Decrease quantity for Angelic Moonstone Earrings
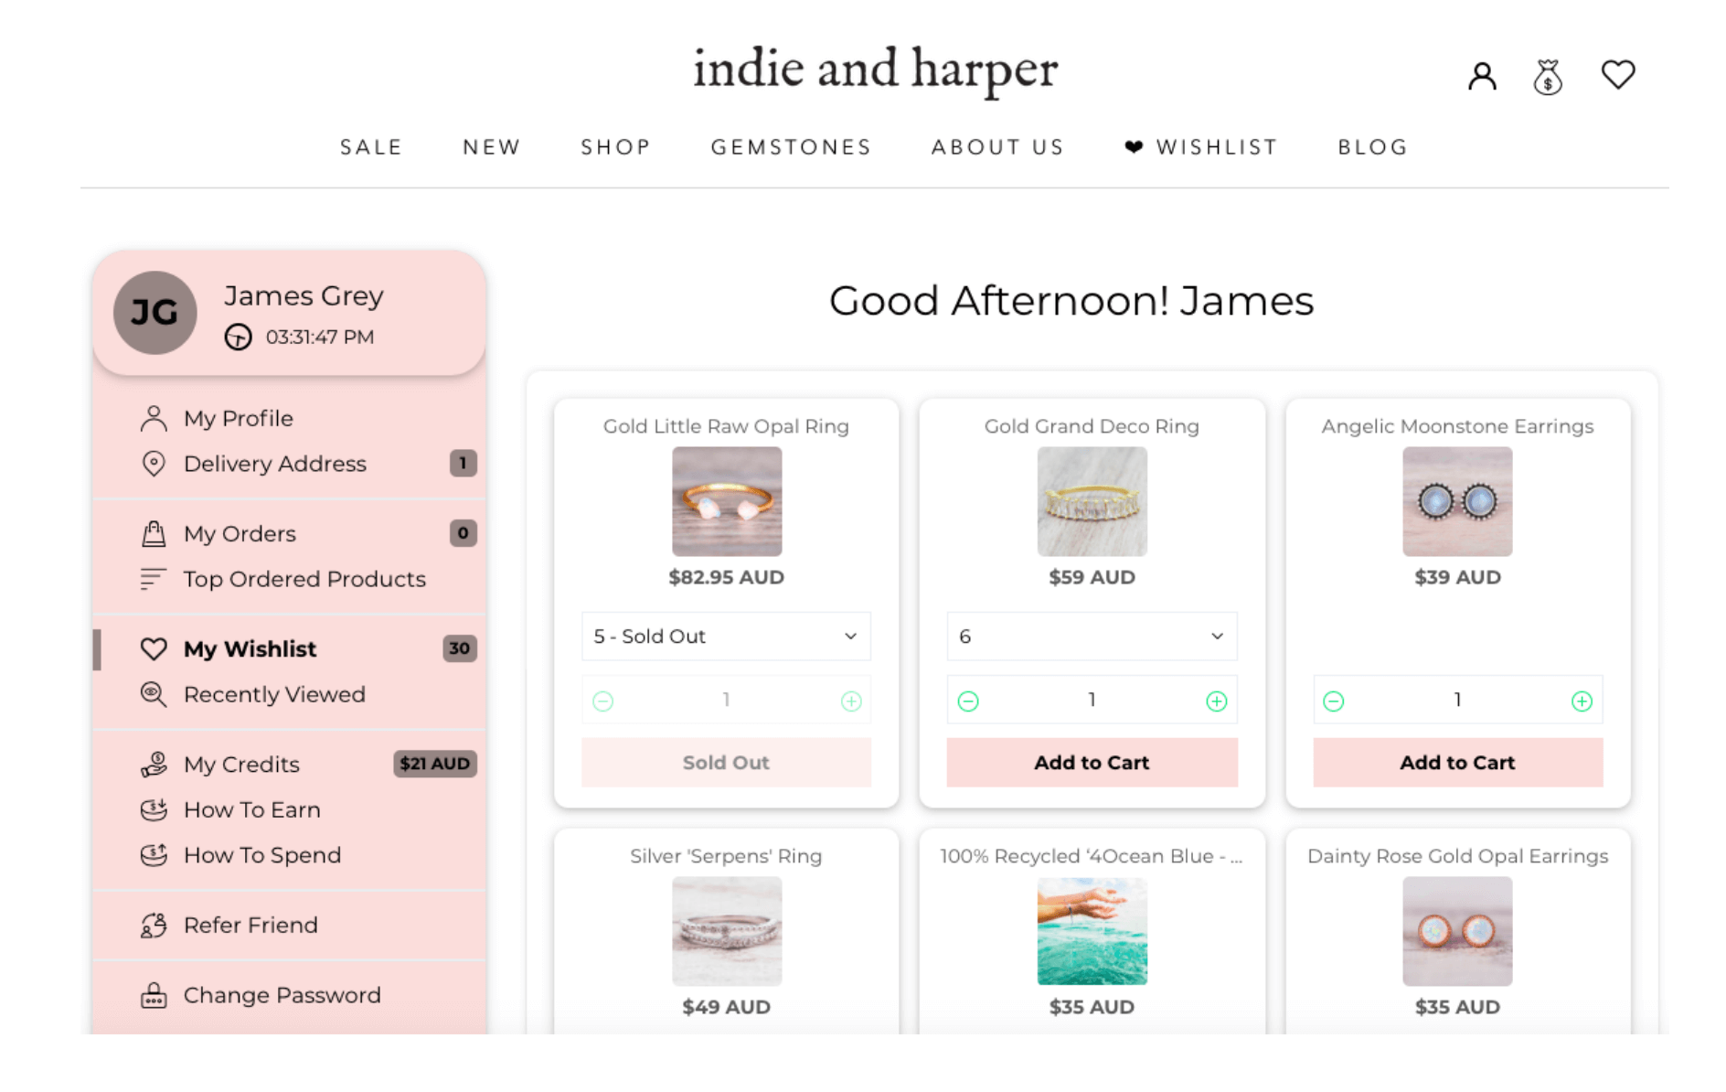1726x1092 pixels. point(1333,701)
